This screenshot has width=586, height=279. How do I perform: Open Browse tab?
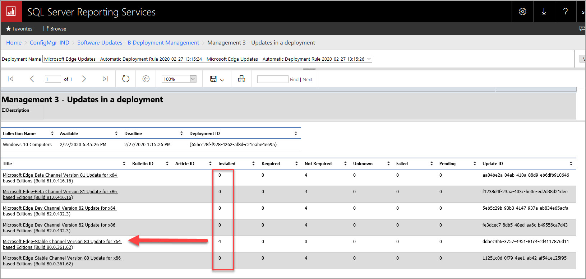point(55,29)
